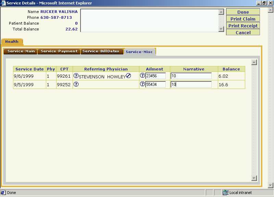Cancel the service details dialog
Screen dimensions: 274x197
(x=243, y=32)
